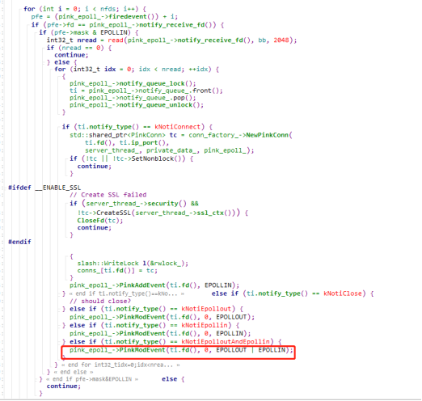Viewport: 422px width, 401px height.
Task: Click the PinkAddEvent call line
Action: click(154, 285)
